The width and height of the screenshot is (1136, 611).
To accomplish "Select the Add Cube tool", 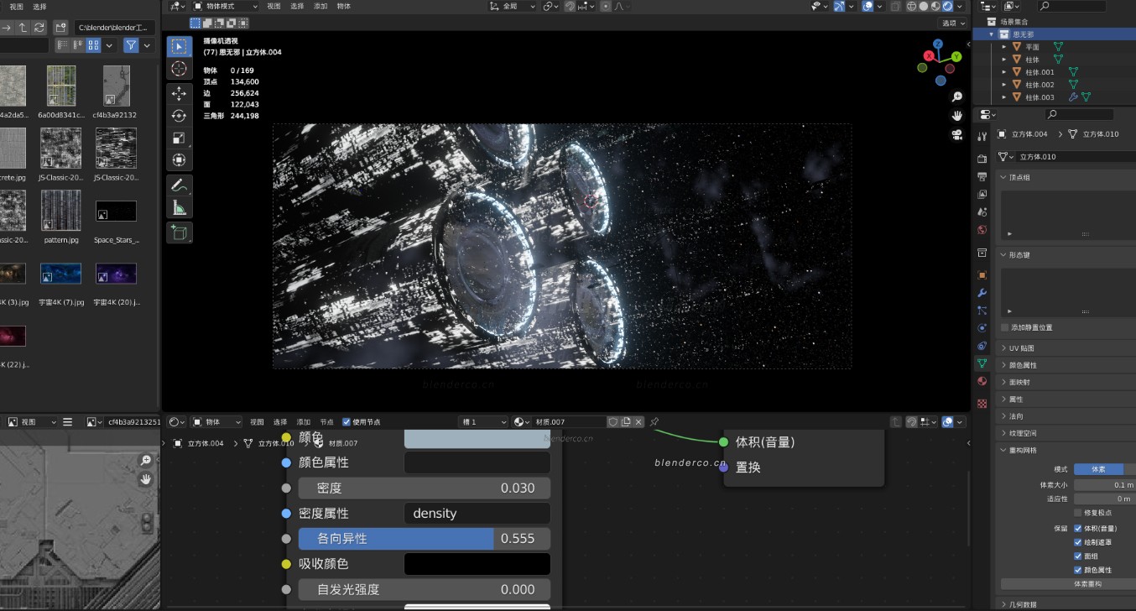I will pyautogui.click(x=179, y=232).
